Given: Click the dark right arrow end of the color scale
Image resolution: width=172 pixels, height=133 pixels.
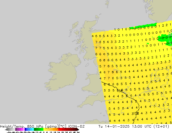Looking at the screenshot, I should (78, 129).
